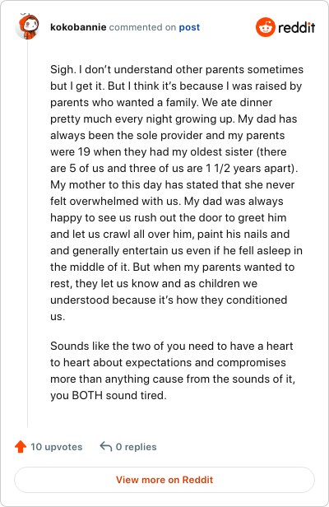This screenshot has width=329, height=507.
Task: Upvote using the orange arrow icon
Action: pos(21,447)
